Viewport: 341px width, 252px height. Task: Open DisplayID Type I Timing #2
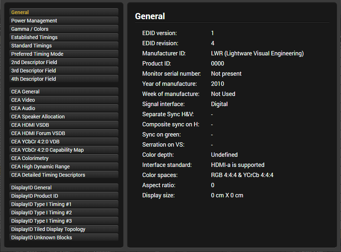coord(64,213)
